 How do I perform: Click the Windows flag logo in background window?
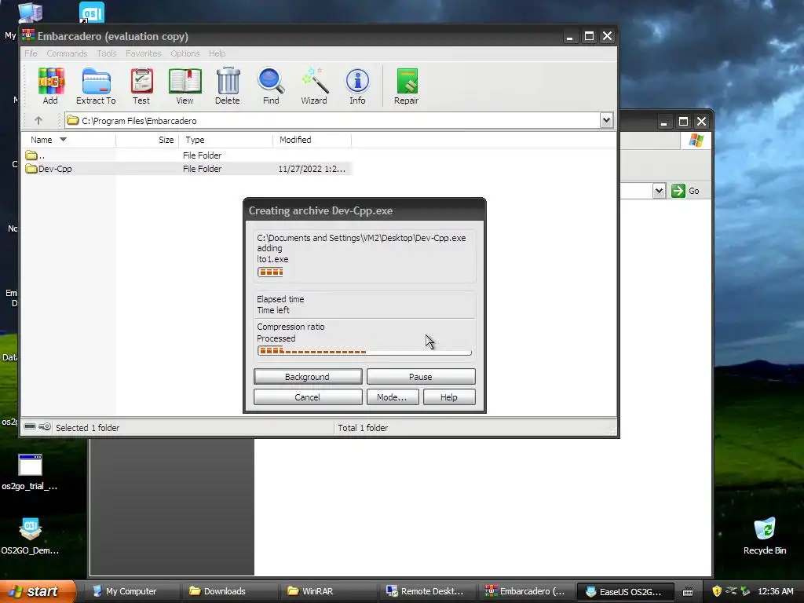click(696, 140)
